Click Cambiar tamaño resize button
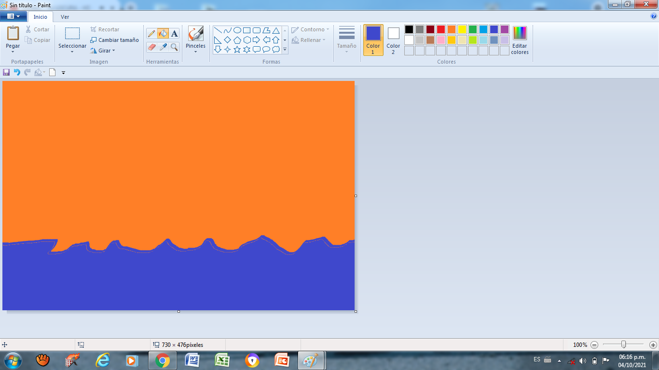The image size is (659, 370). [114, 40]
